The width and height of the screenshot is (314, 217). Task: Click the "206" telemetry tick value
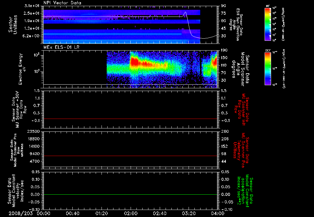(x=224, y=139)
